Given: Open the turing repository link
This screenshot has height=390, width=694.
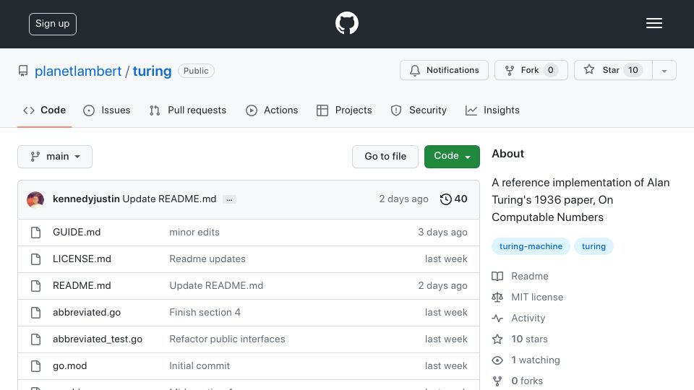Looking at the screenshot, I should [152, 71].
